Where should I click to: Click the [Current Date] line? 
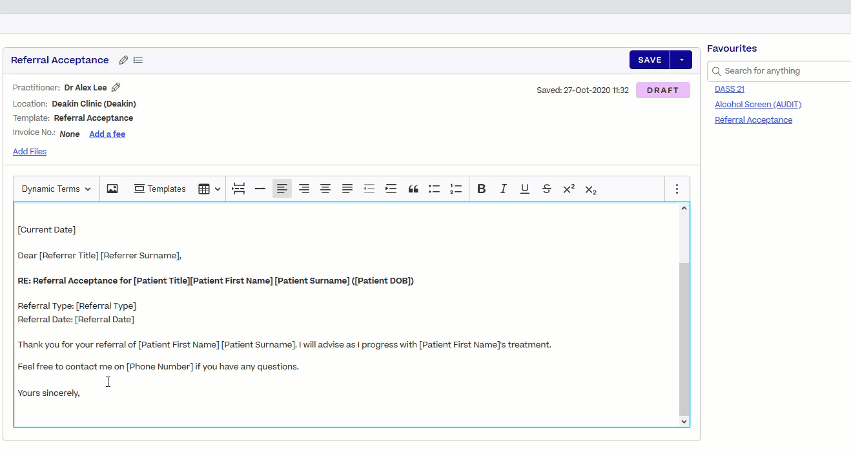click(x=46, y=230)
